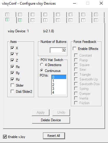Uncheck the Y axis checkbox

point(12,54)
